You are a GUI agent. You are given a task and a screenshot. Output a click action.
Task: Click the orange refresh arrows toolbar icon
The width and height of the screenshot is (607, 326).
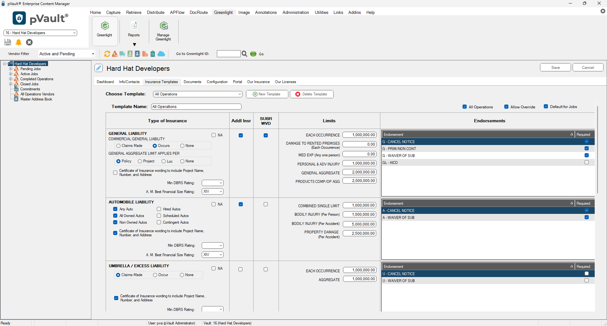[107, 54]
